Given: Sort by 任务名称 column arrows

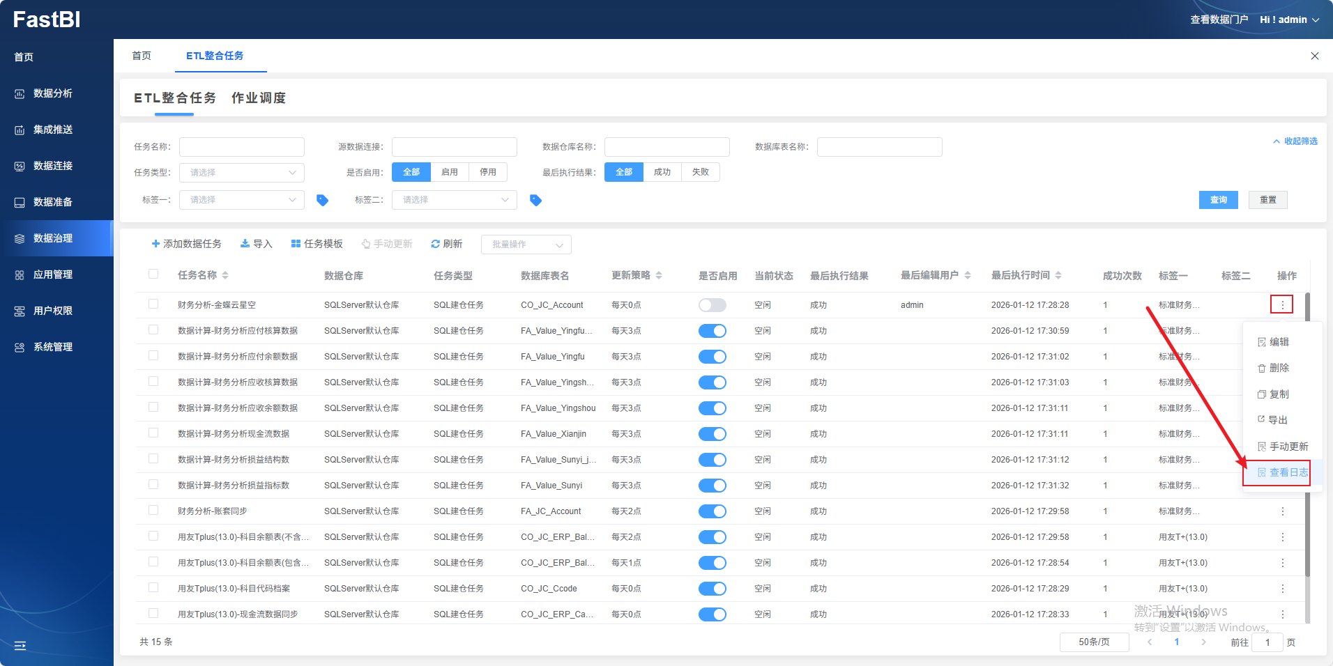Looking at the screenshot, I should tap(225, 276).
